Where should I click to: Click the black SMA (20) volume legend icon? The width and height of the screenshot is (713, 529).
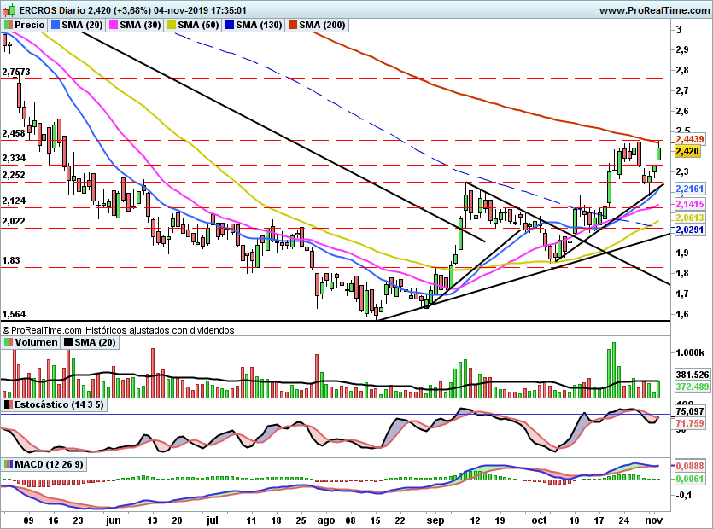[x=68, y=342]
